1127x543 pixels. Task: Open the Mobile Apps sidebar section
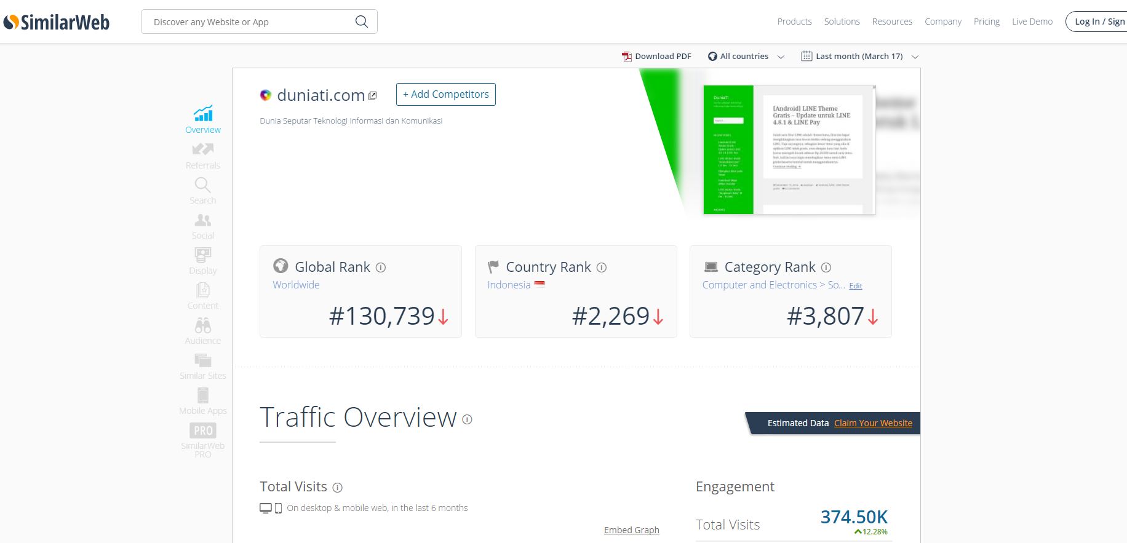click(203, 402)
